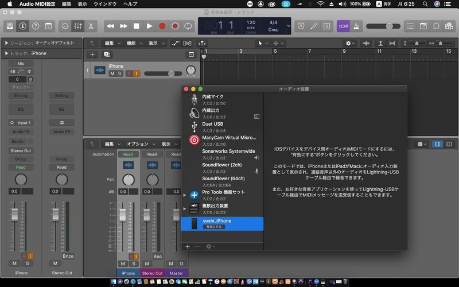This screenshot has width=459, height=287.
Task: Toggle the Inspector info button
Action: click(22, 26)
